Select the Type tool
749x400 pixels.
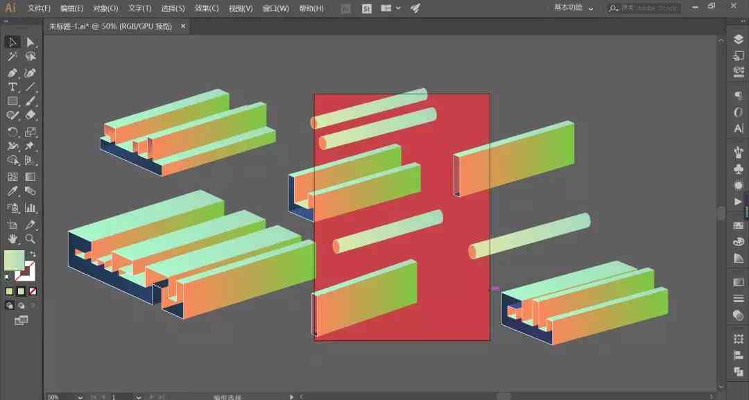[12, 87]
